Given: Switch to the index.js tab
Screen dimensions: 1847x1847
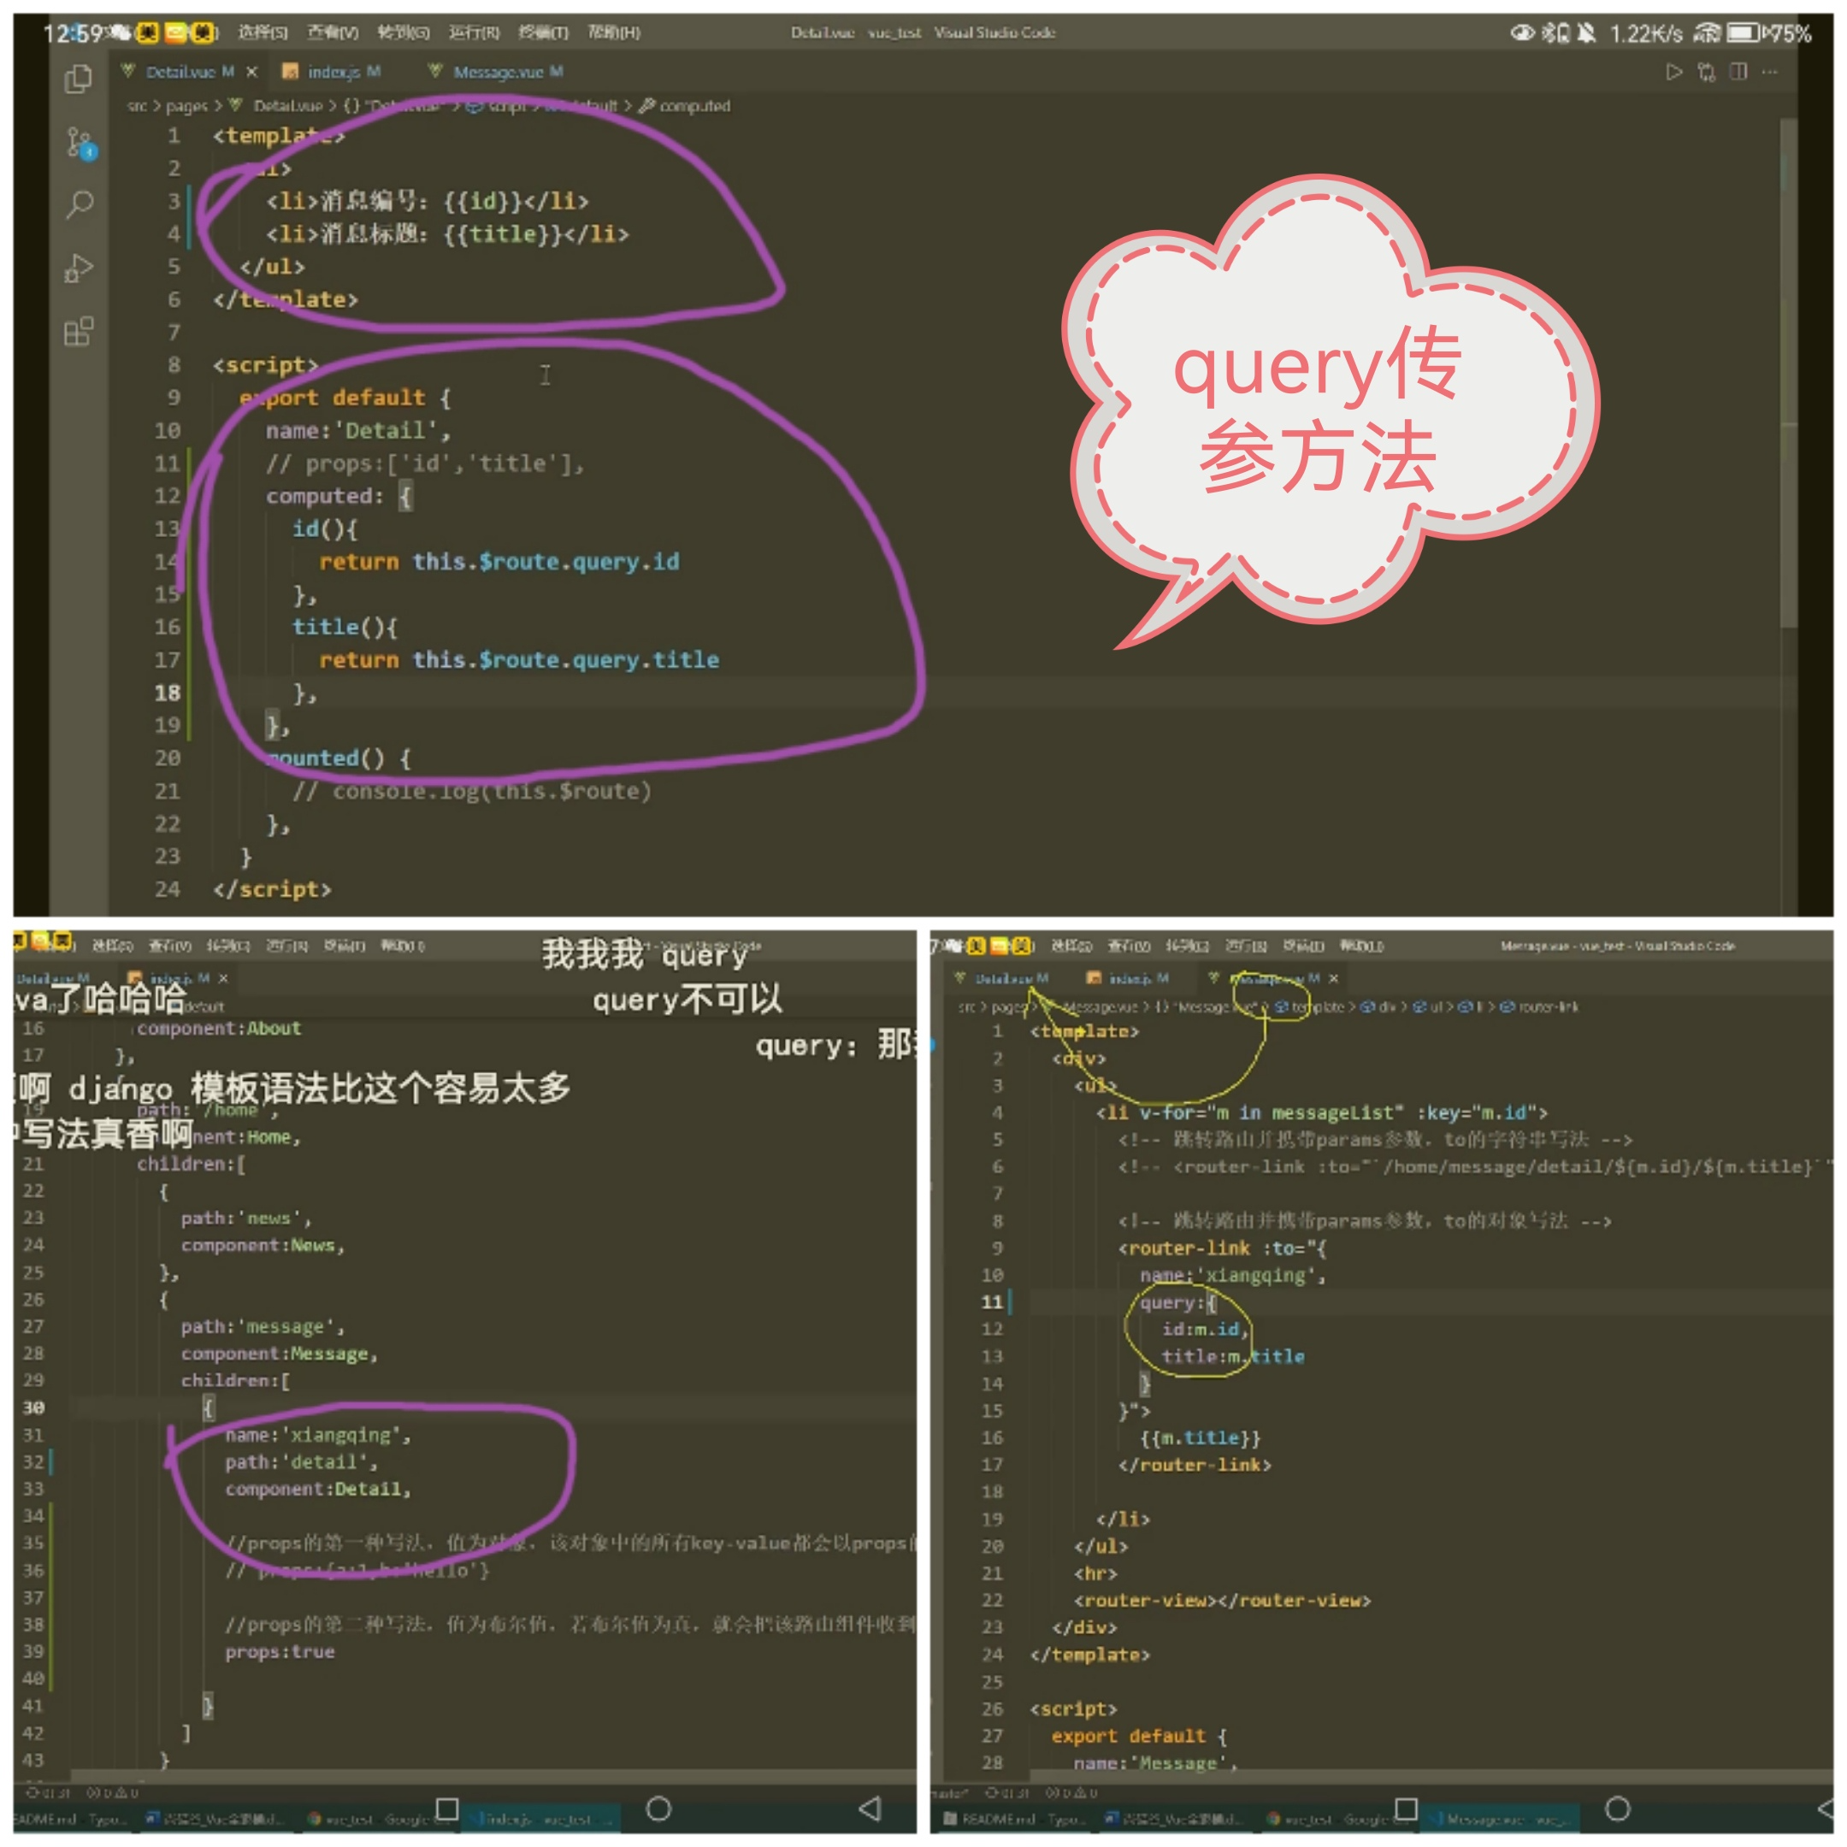Looking at the screenshot, I should tap(333, 73).
